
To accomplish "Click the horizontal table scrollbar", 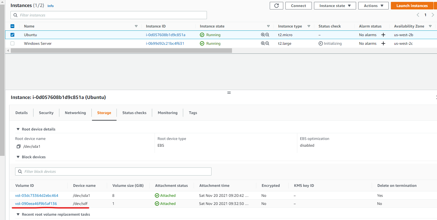I will tap(121, 51).
